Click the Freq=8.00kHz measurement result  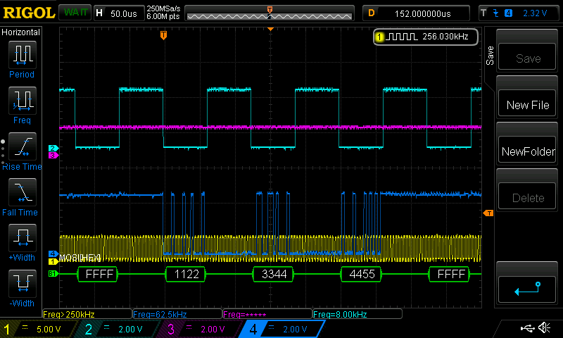pyautogui.click(x=358, y=314)
